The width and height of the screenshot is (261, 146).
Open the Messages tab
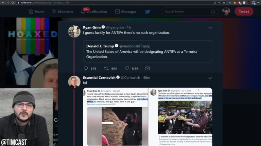click(126, 11)
